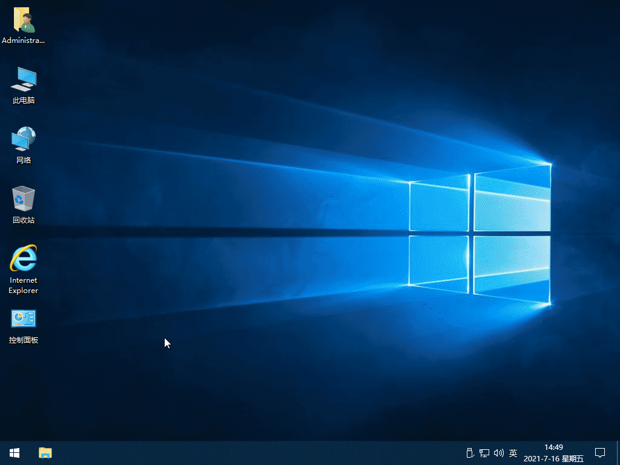The height and width of the screenshot is (465, 620).
Task: Select the Administrator folder desktop icon
Action: coord(24,25)
